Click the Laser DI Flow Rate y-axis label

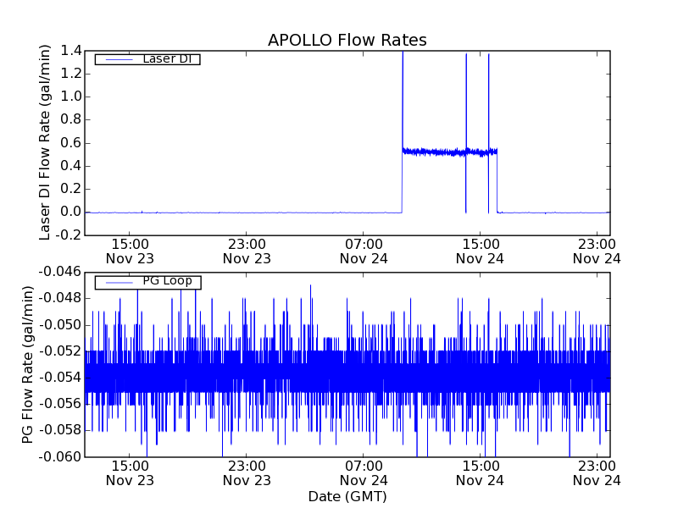46,142
